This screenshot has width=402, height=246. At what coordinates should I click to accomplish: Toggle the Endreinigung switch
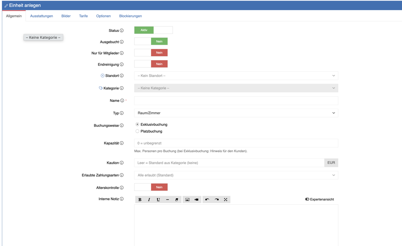click(151, 64)
